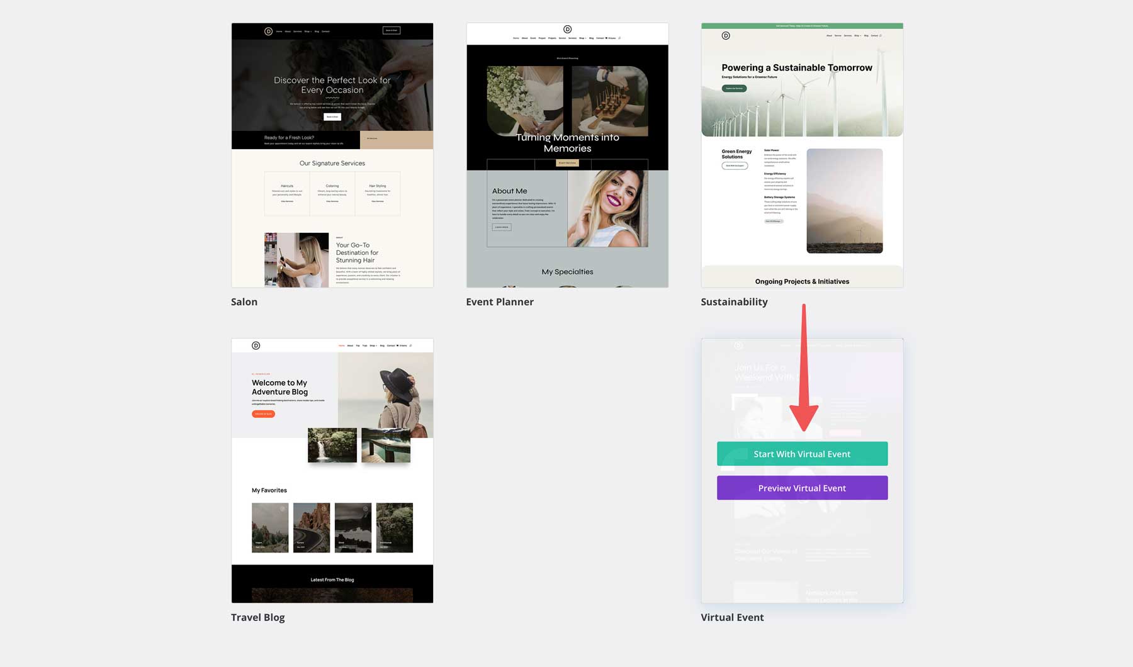The image size is (1133, 667).
Task: Open the Shop dropdown in the Salon navbar
Action: coord(308,31)
